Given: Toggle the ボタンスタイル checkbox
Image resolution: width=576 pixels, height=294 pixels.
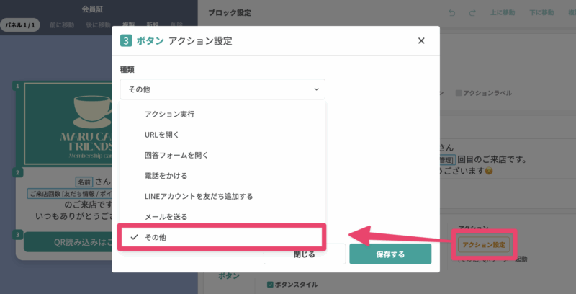Looking at the screenshot, I should click(x=270, y=284).
